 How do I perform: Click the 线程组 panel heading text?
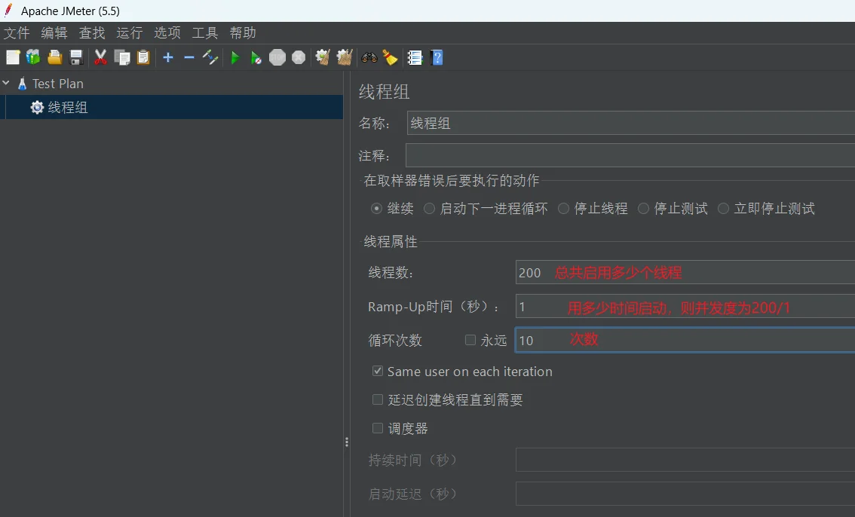[384, 91]
